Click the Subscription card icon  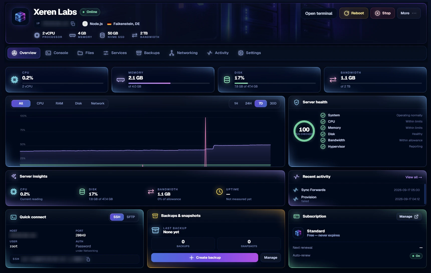pos(296,216)
